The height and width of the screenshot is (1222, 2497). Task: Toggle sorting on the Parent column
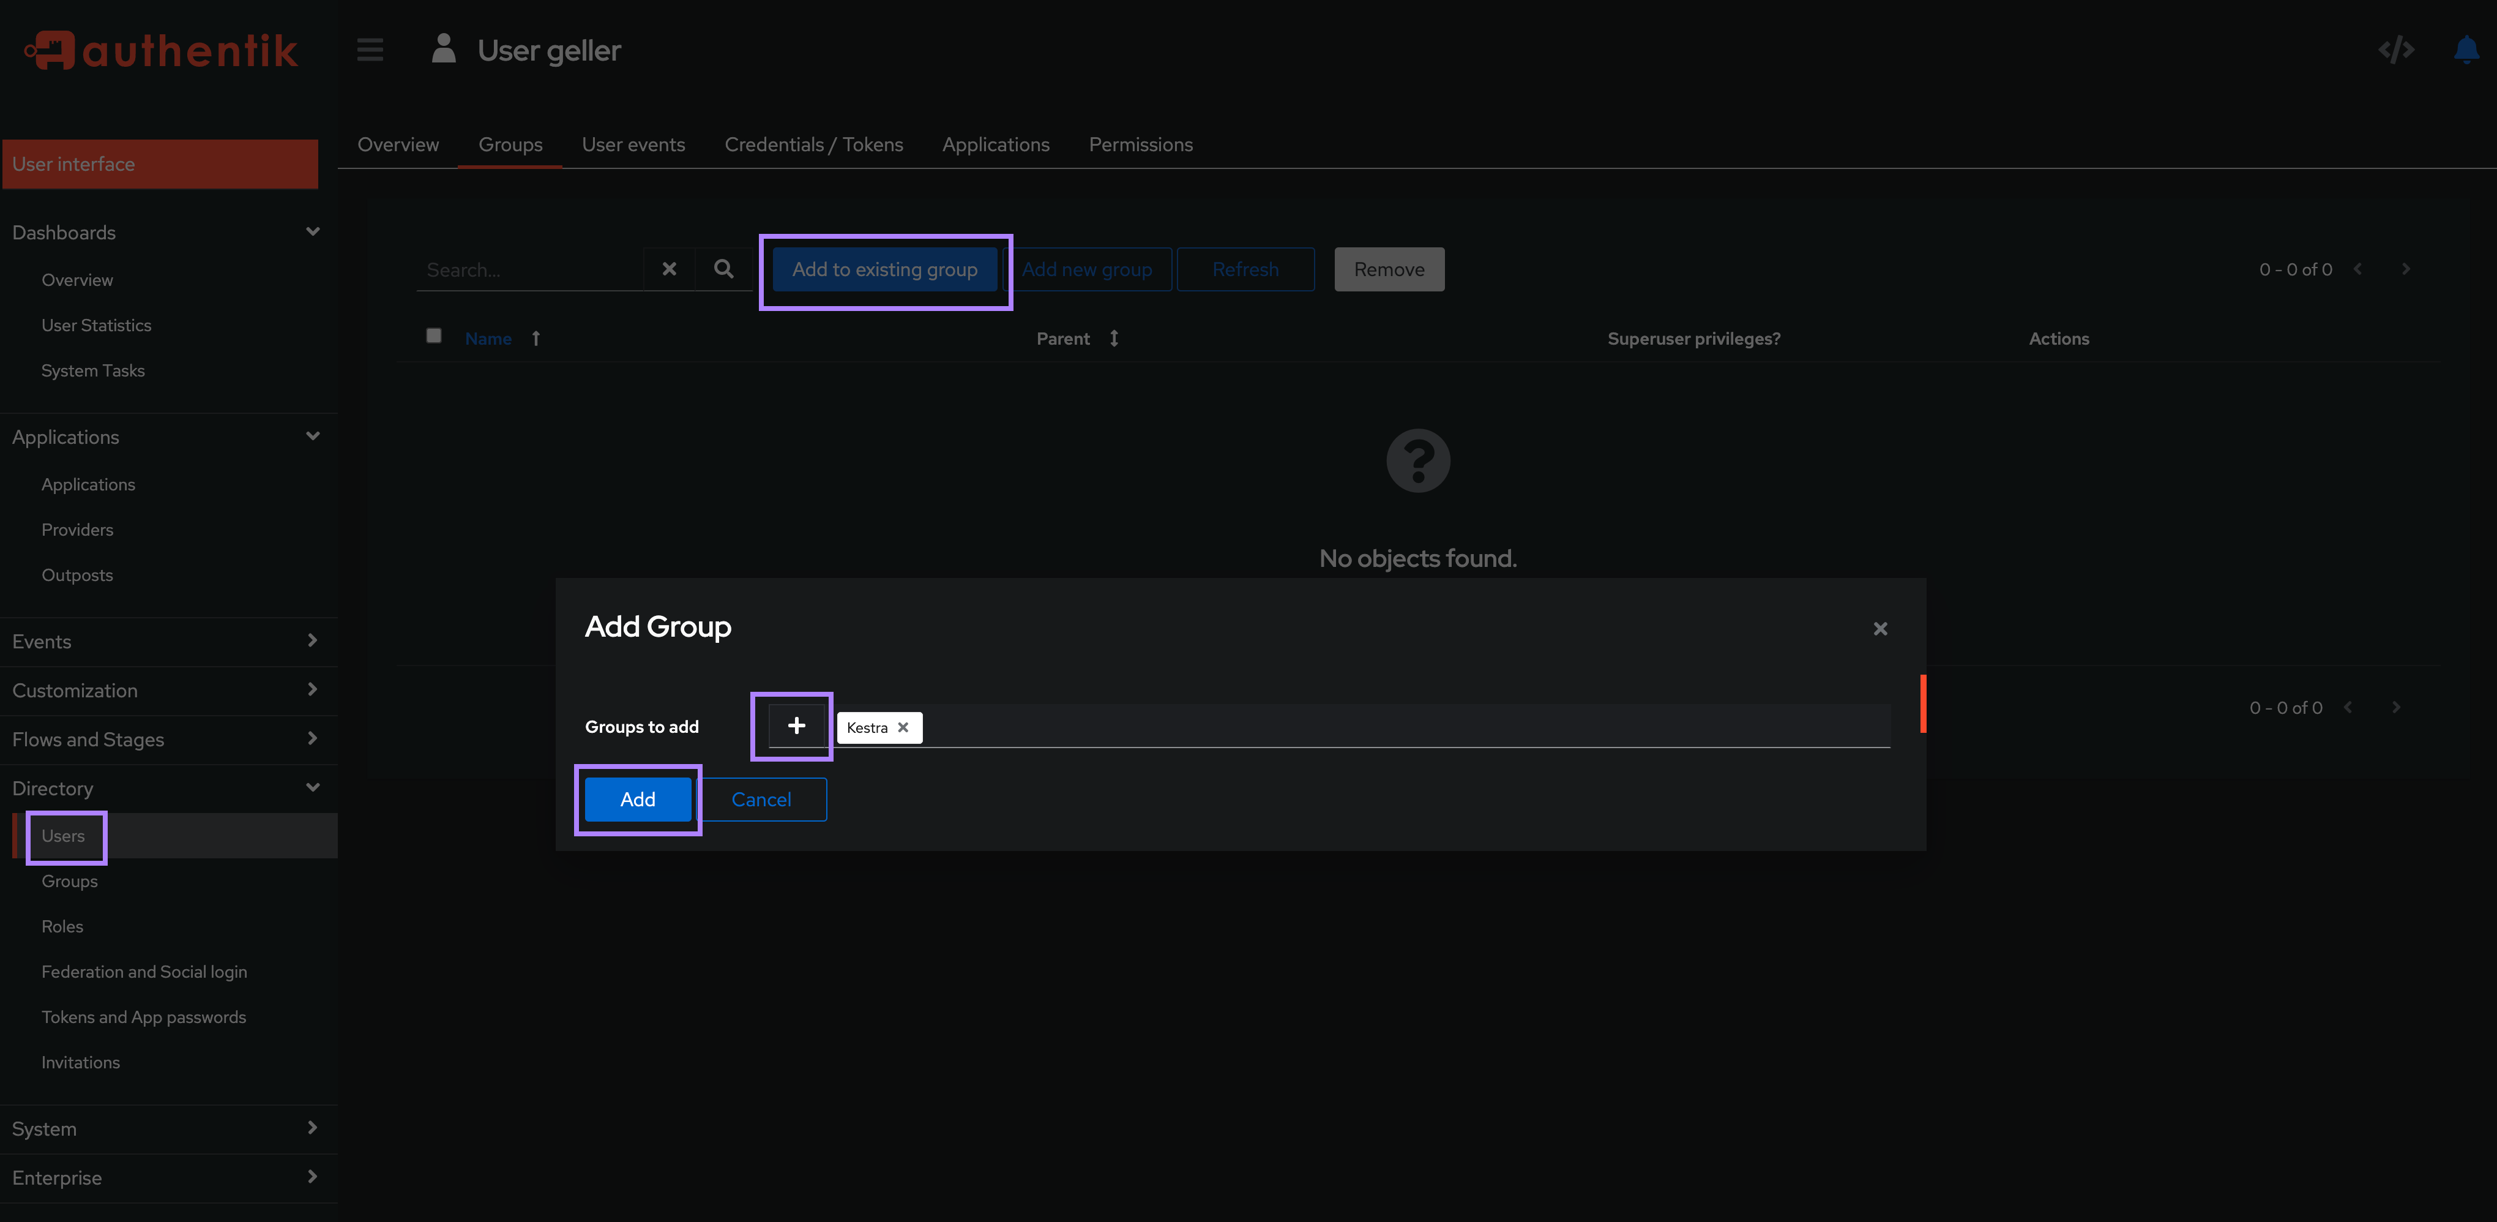pyautogui.click(x=1062, y=339)
